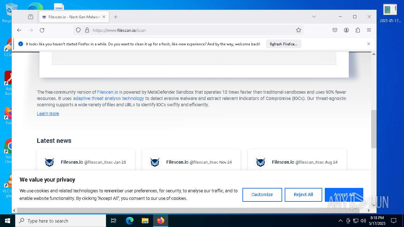404x227 pixels.
Task: Customize the cookie preferences
Action: (x=262, y=195)
